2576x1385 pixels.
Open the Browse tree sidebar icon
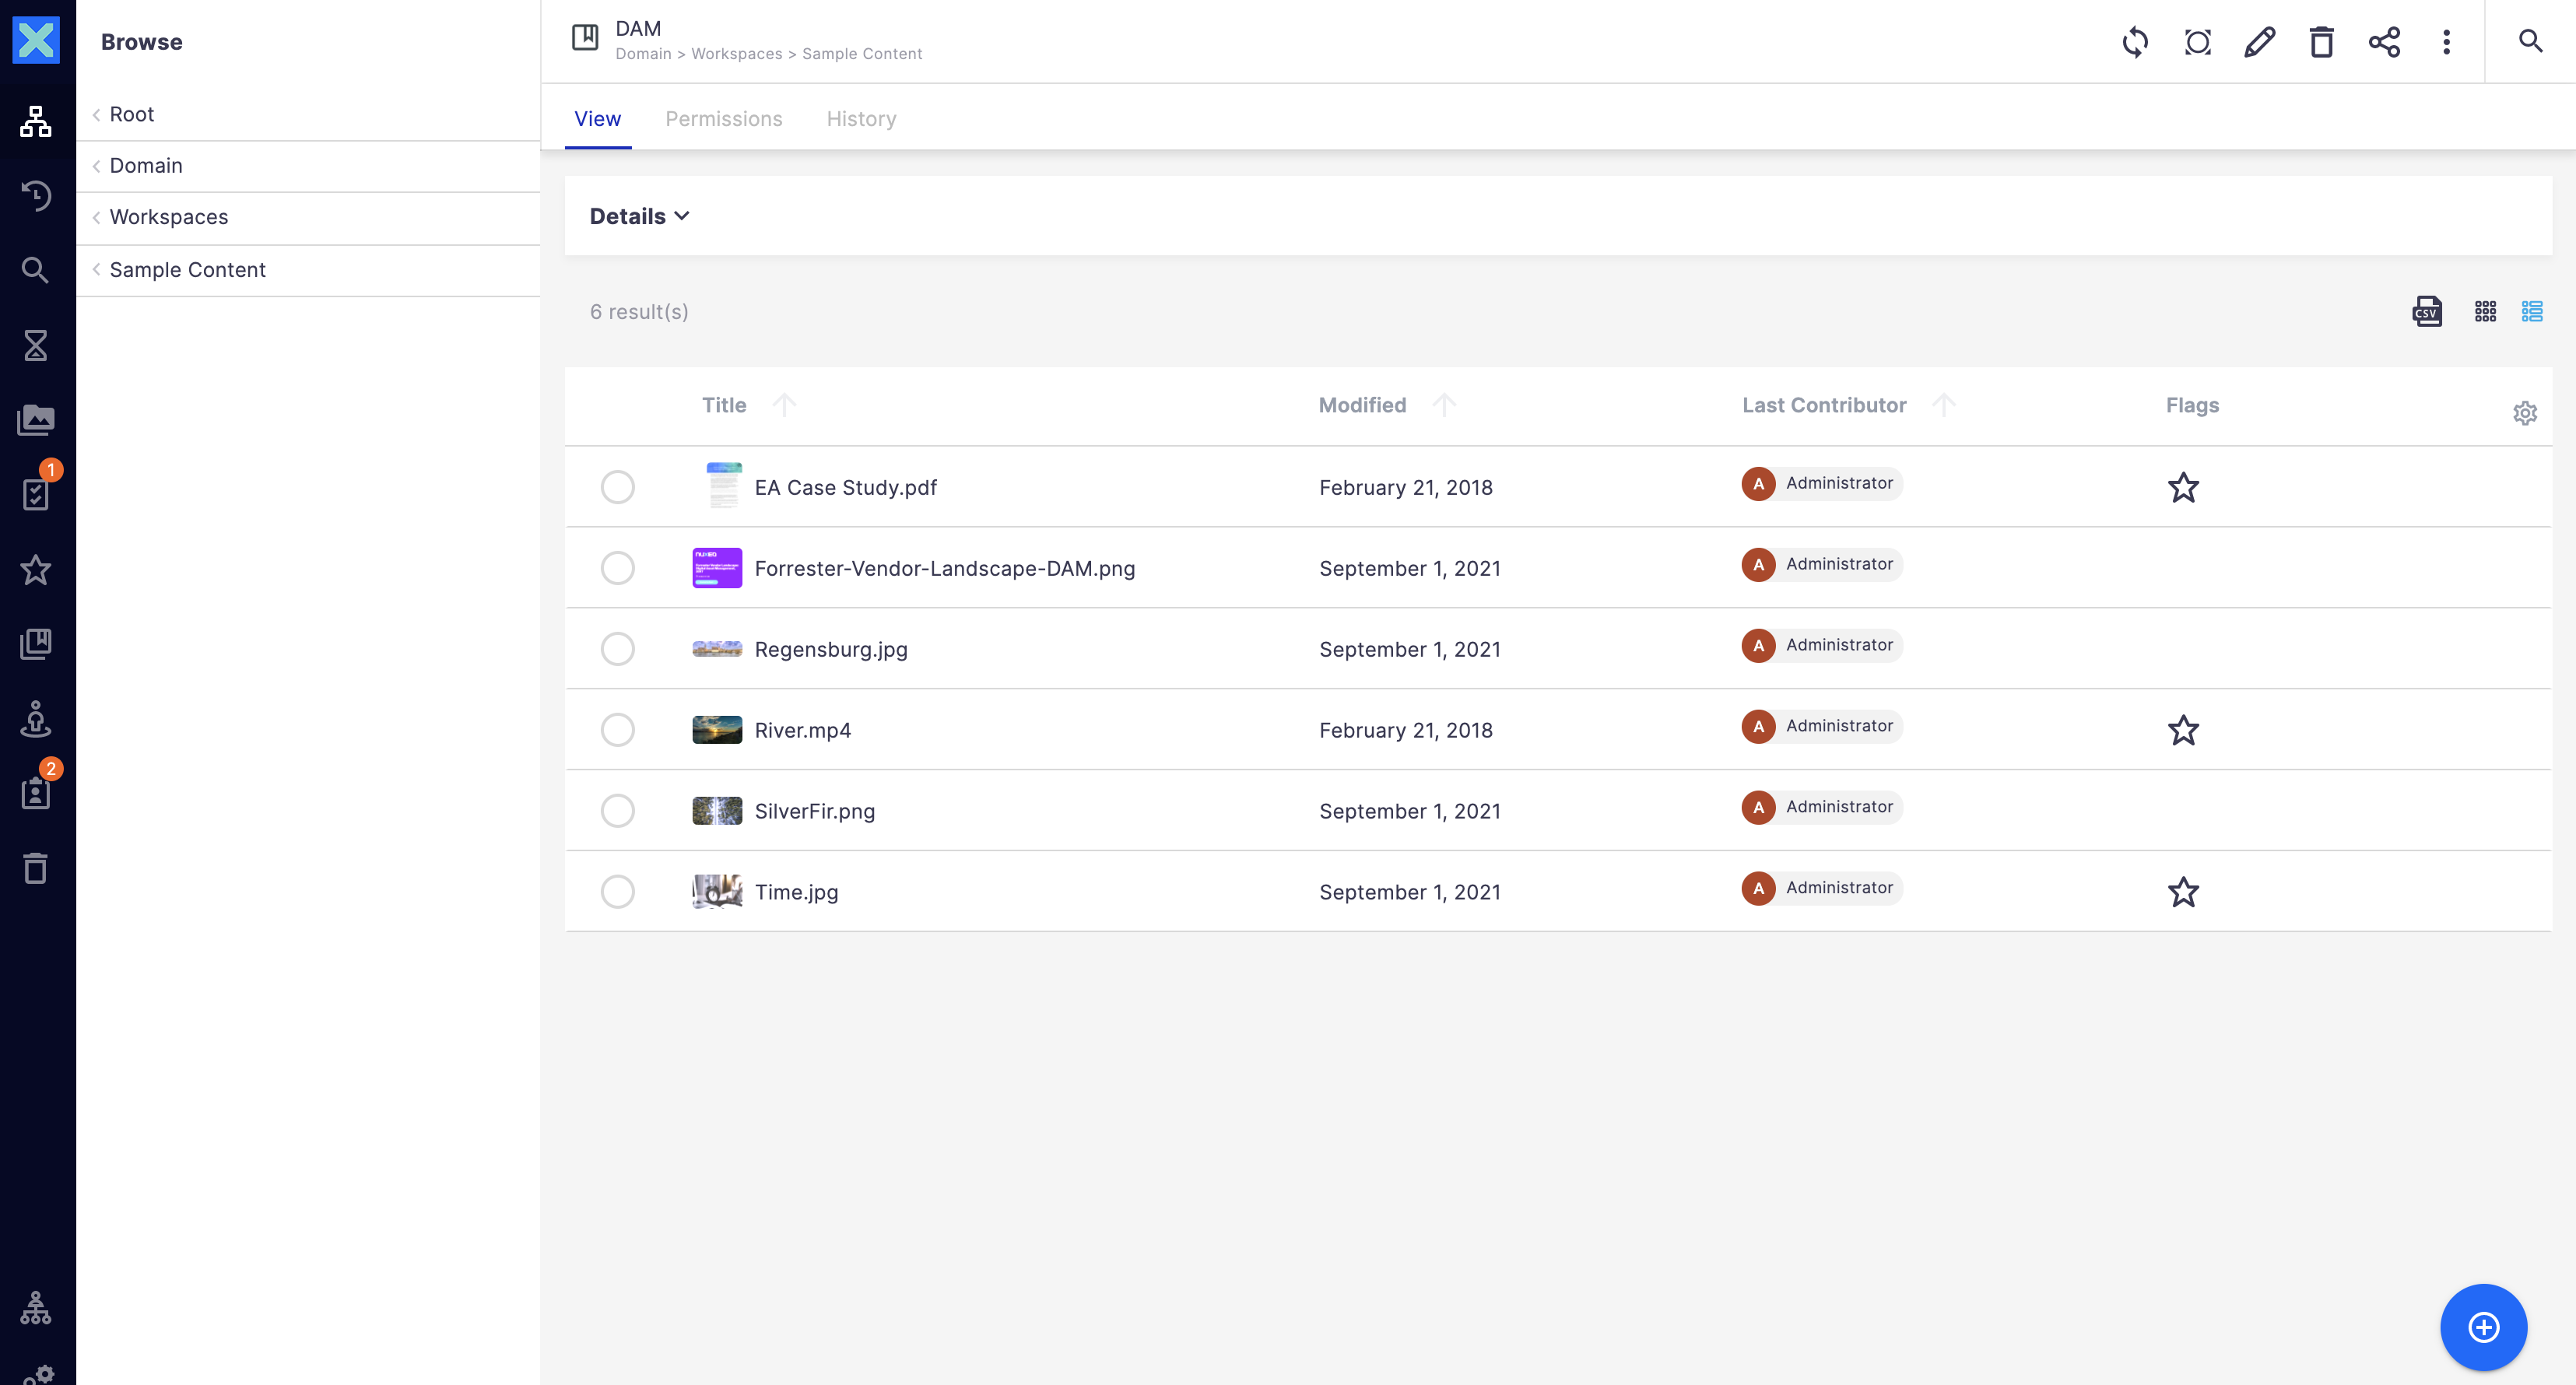[x=36, y=121]
